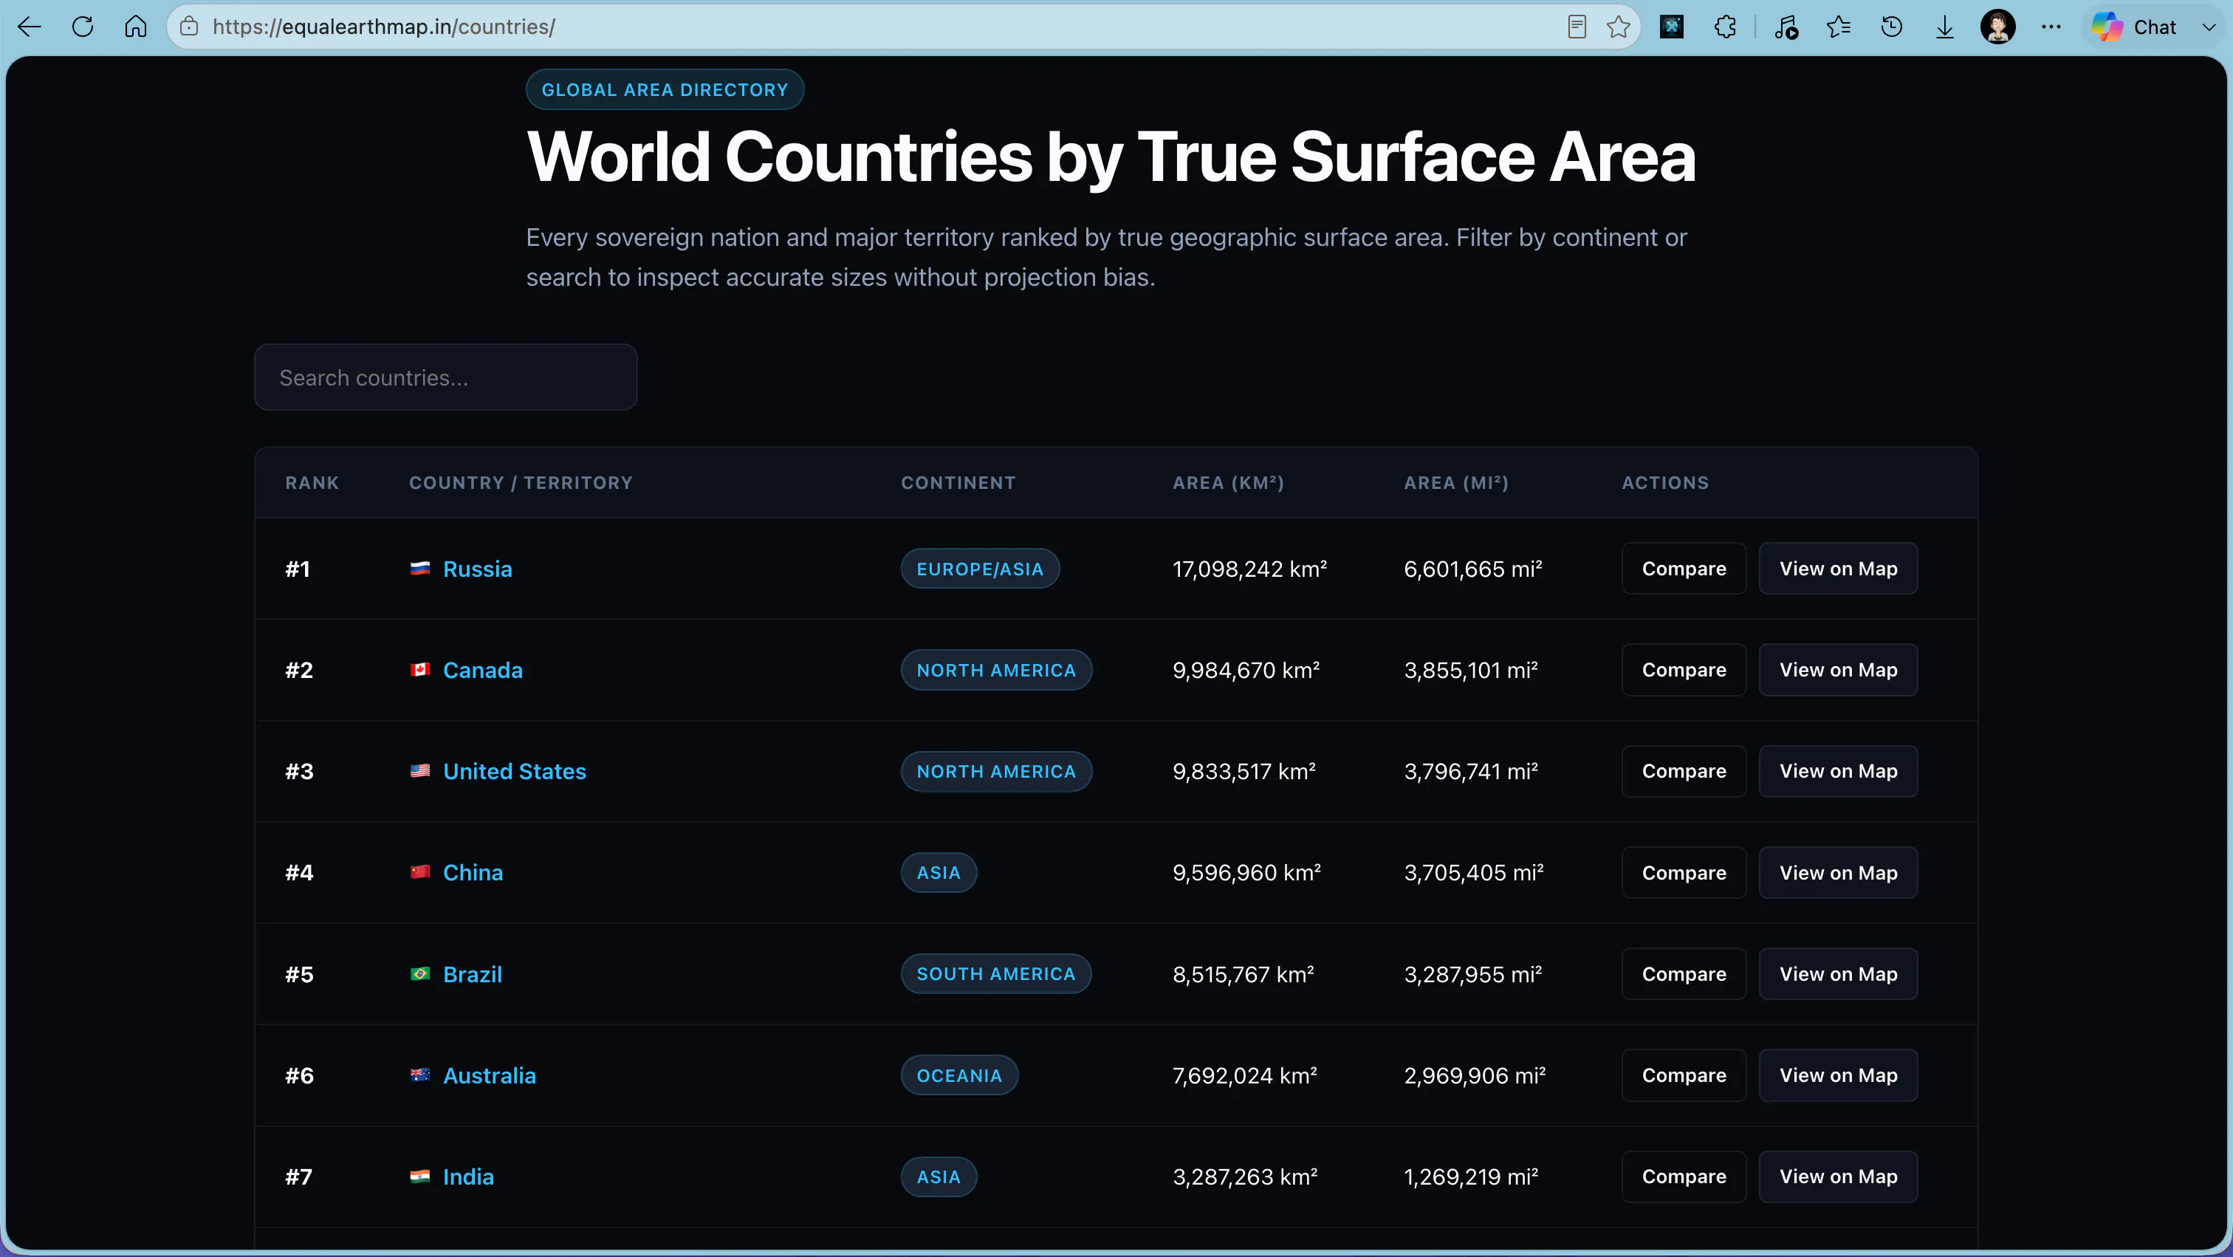Click the Brazil flag icon
The height and width of the screenshot is (1257, 2233).
419,973
